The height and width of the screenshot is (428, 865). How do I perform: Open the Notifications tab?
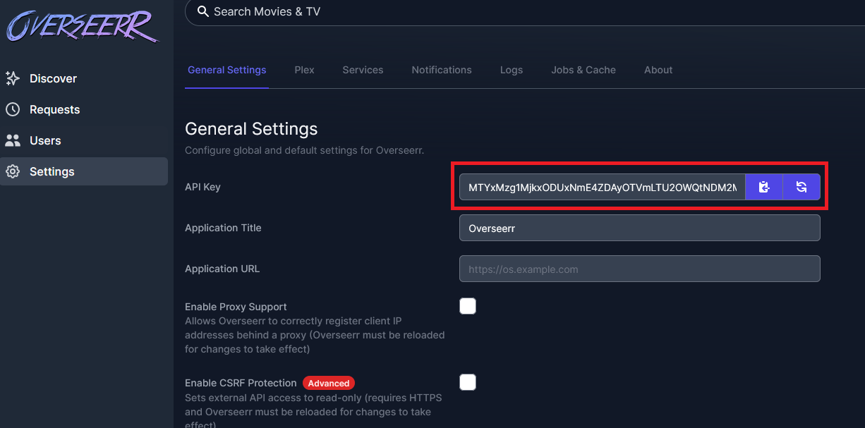click(442, 70)
